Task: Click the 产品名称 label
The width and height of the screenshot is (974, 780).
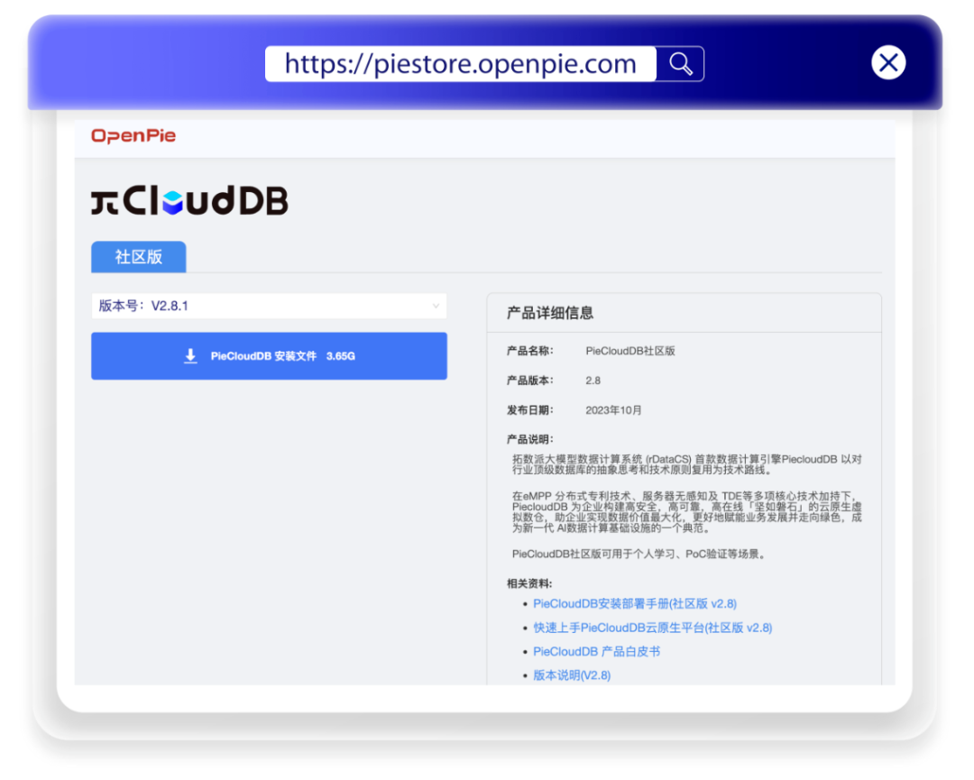Action: (x=530, y=351)
